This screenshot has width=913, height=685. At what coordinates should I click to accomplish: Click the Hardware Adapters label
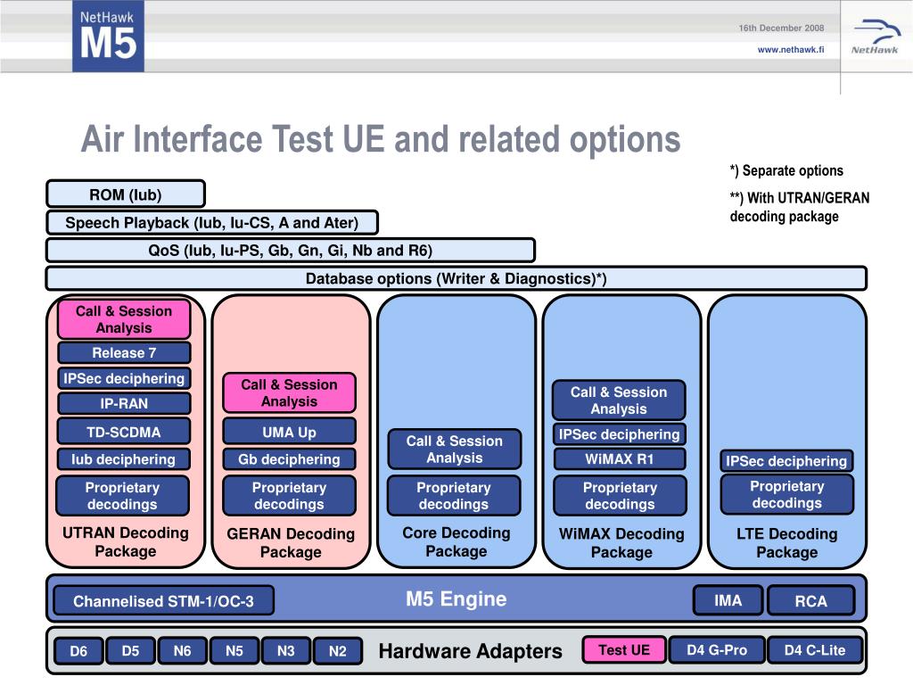pos(470,650)
